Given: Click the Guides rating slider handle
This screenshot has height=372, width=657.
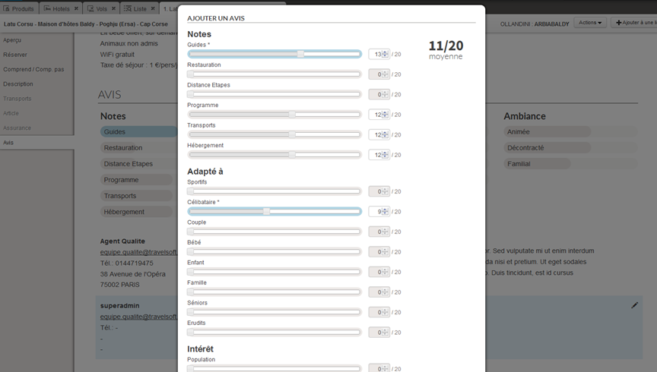Looking at the screenshot, I should (x=300, y=54).
